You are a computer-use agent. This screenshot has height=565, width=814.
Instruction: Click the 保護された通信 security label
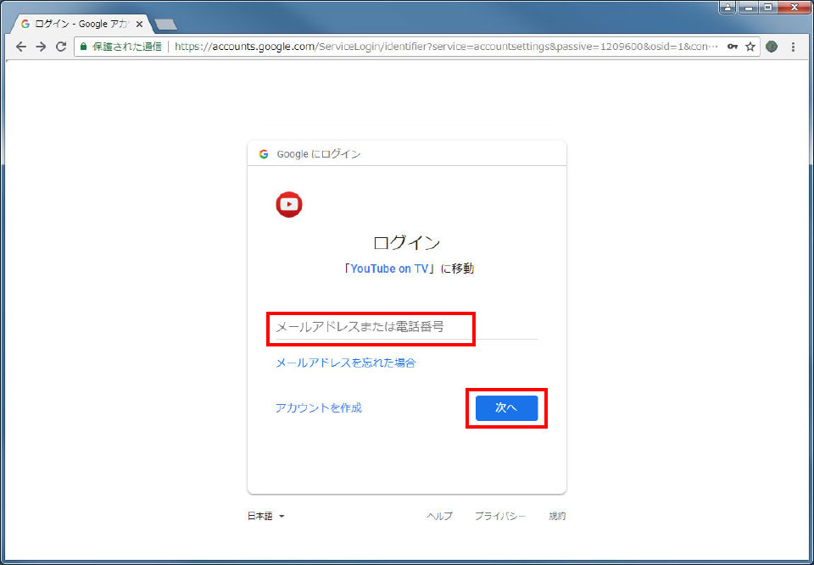[x=127, y=47]
